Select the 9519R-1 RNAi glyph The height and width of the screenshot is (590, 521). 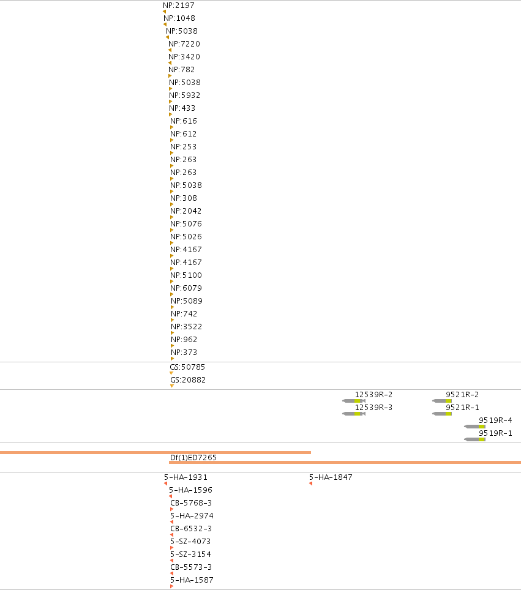(x=474, y=439)
